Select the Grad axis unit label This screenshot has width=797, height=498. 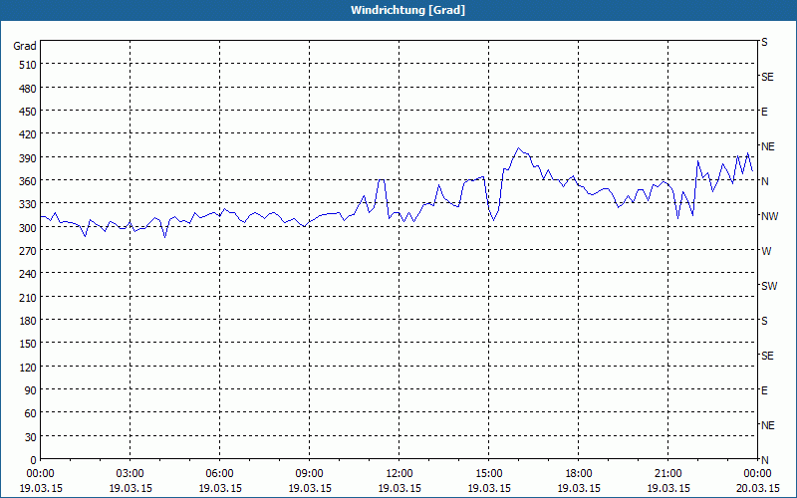pyautogui.click(x=25, y=46)
